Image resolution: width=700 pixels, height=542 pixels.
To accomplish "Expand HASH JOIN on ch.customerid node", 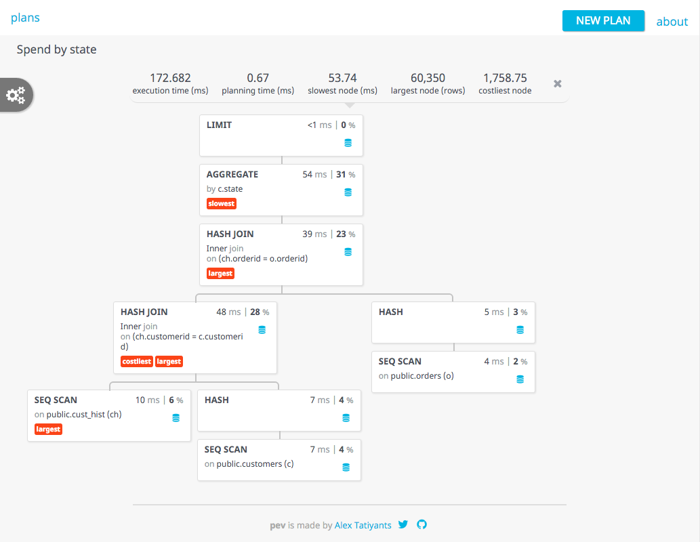I will [144, 312].
